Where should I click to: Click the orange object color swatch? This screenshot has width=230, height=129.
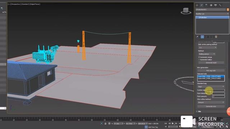(228, 10)
